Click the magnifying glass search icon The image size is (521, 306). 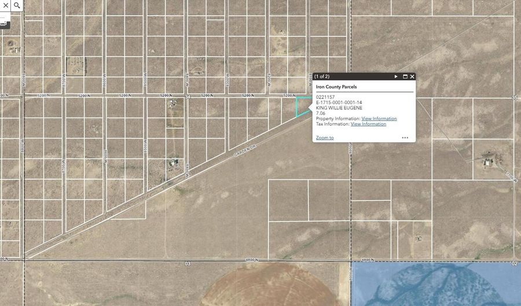coord(17,5)
